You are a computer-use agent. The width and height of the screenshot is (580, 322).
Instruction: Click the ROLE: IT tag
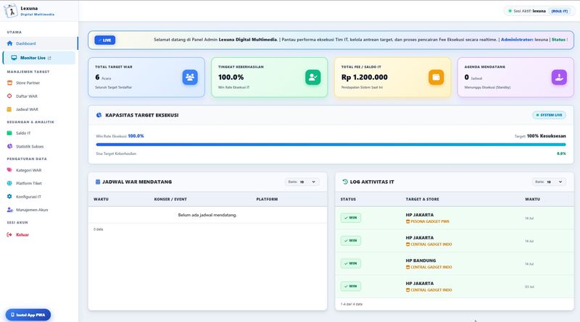pyautogui.click(x=559, y=11)
